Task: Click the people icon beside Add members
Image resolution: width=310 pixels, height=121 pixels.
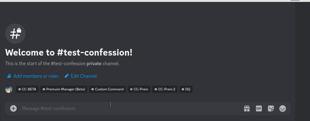Action: coord(9,76)
